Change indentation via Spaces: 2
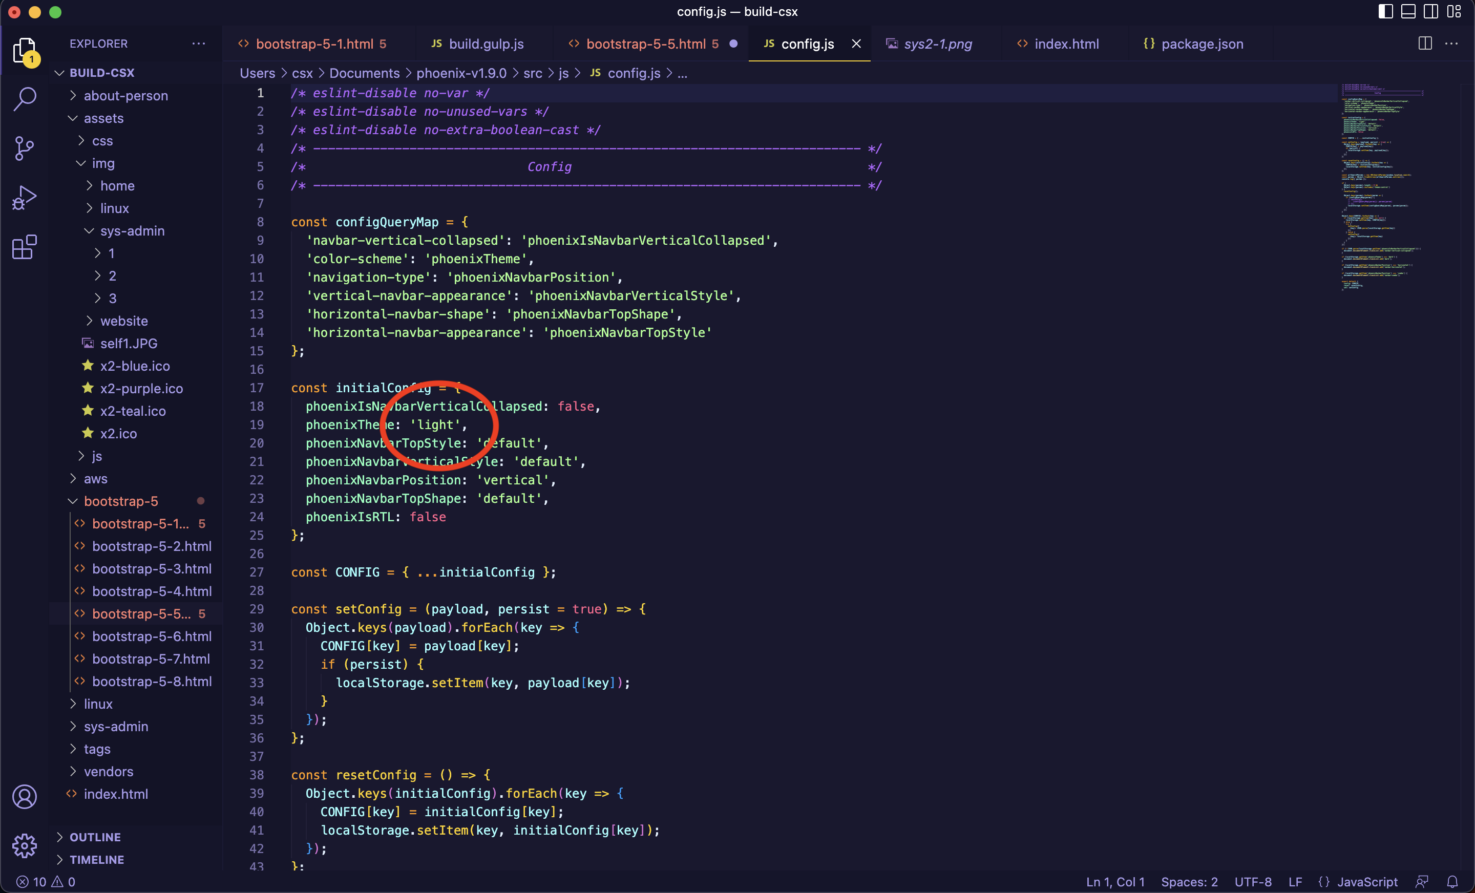 pyautogui.click(x=1189, y=882)
